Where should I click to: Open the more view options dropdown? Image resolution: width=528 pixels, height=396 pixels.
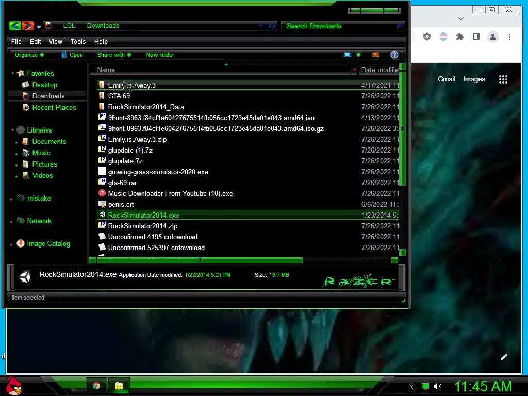(358, 55)
